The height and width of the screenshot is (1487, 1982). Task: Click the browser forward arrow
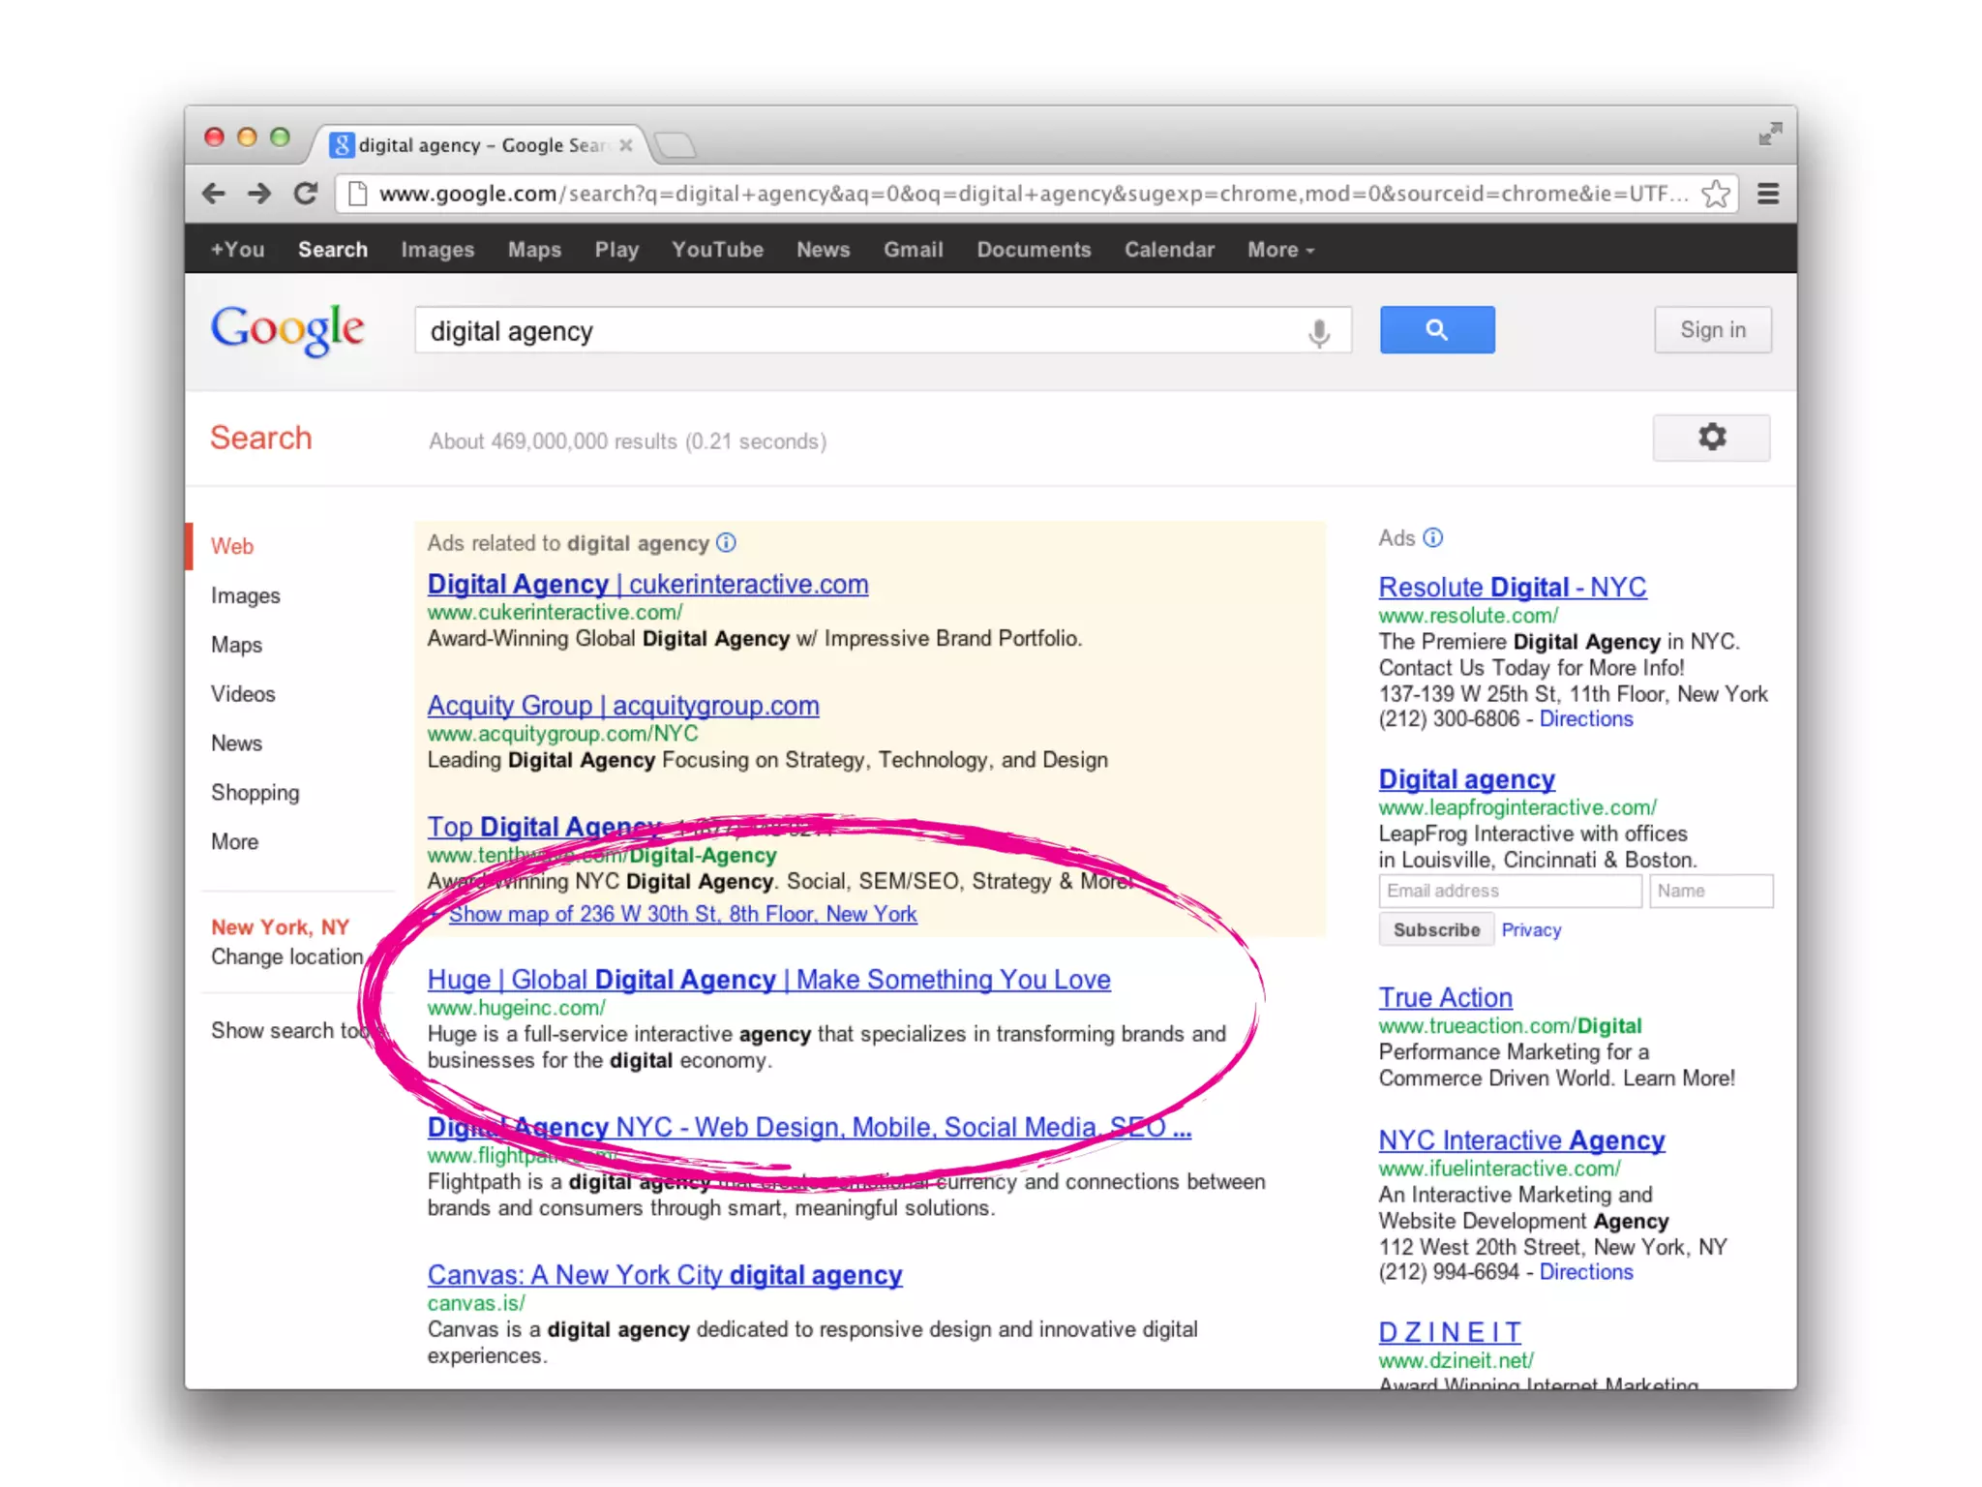(x=259, y=194)
